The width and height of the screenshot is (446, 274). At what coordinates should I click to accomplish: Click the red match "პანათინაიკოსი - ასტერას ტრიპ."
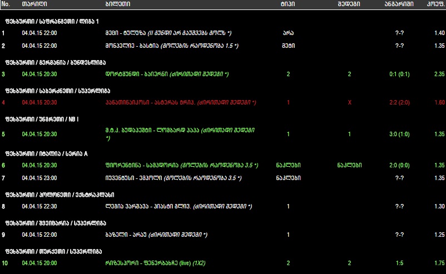click(150, 103)
